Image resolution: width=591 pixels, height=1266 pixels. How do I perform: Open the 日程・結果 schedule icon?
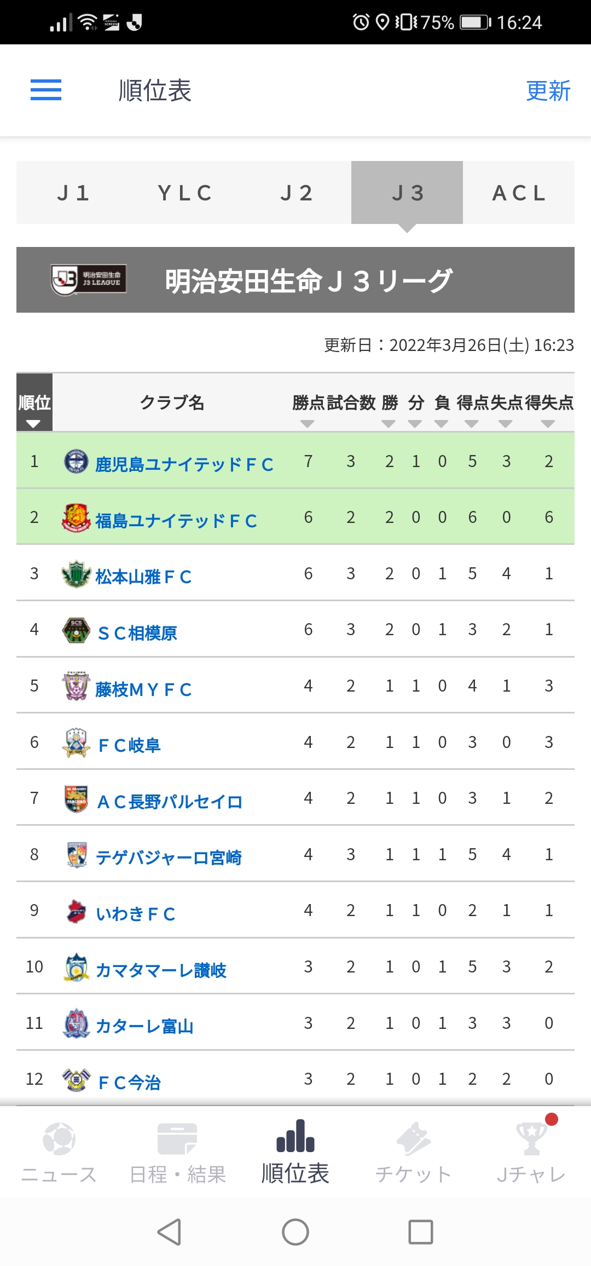(177, 1138)
